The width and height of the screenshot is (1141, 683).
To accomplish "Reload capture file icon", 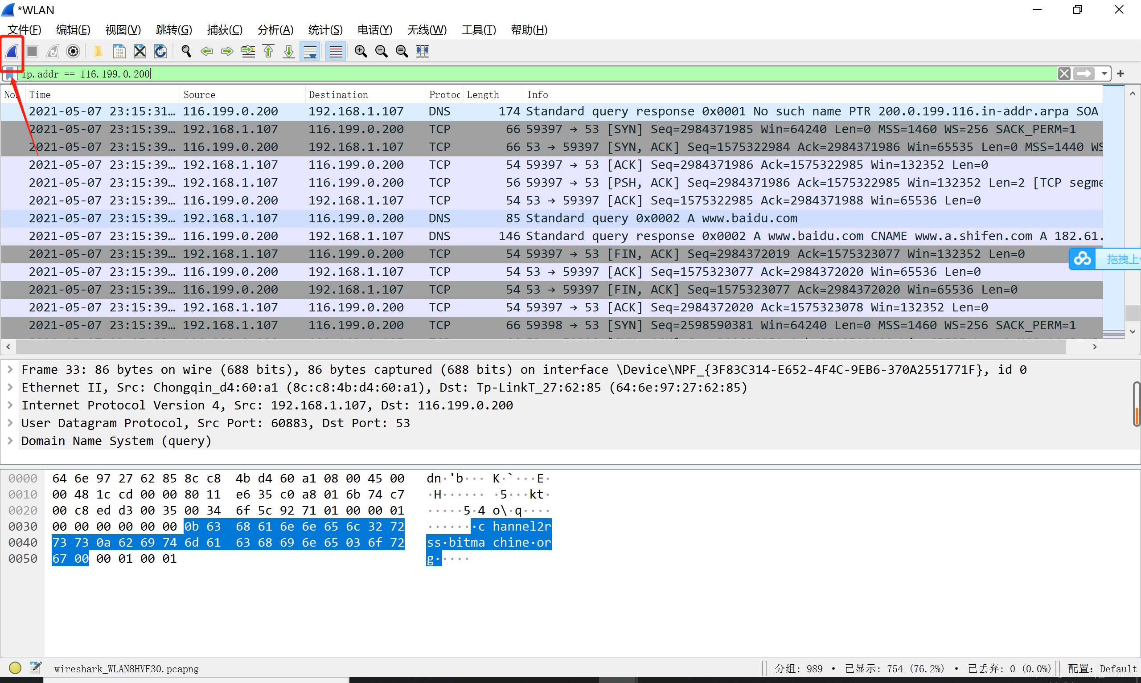I will 160,51.
